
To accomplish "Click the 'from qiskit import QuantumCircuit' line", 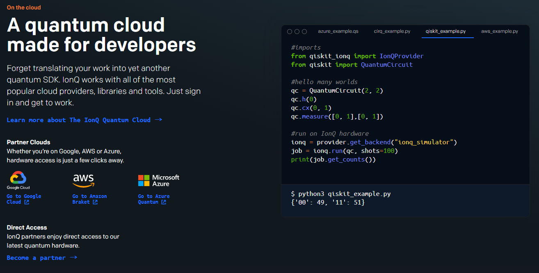I will click(352, 64).
